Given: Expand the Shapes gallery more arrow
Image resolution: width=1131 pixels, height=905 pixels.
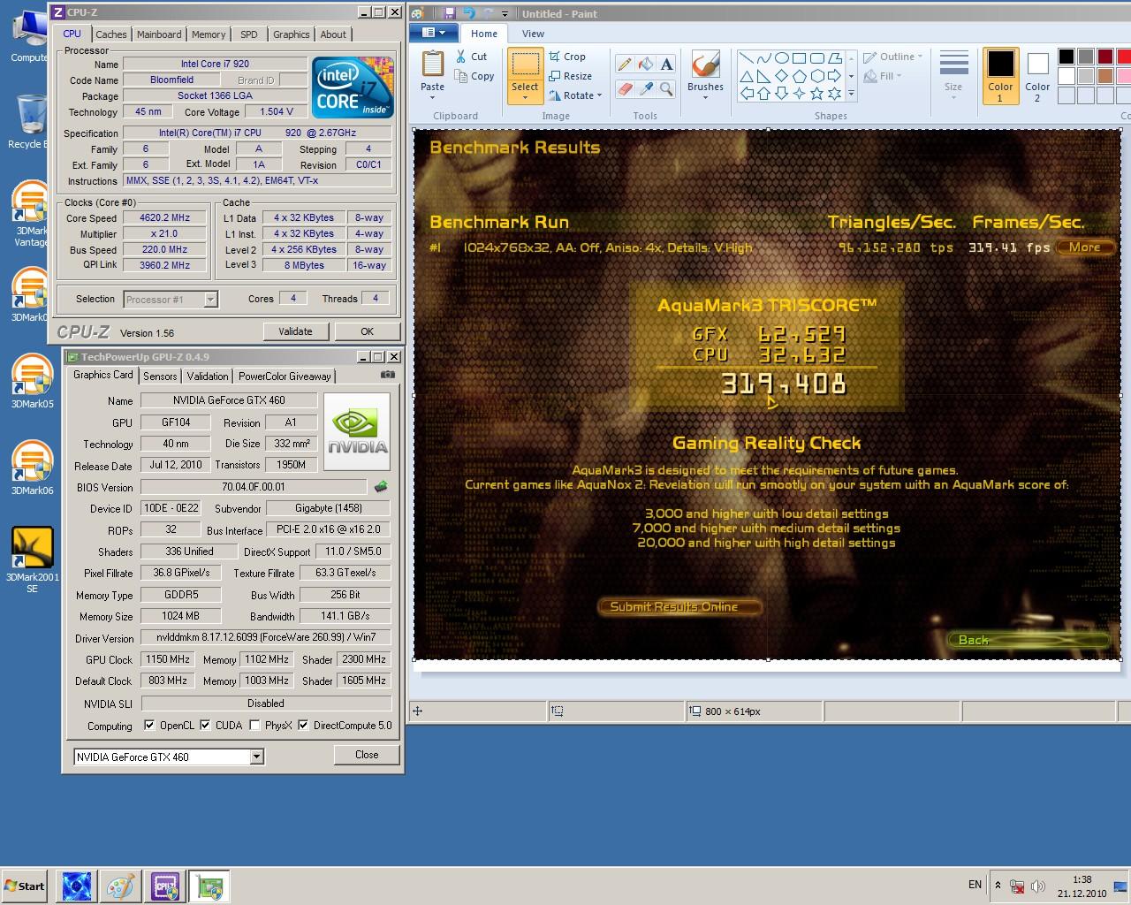Looking at the screenshot, I should point(851,93).
